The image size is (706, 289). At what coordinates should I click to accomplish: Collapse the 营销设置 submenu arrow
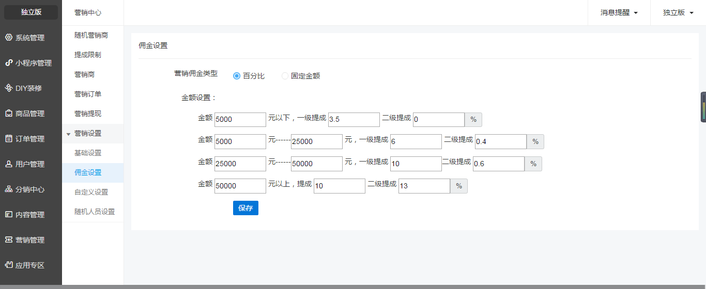[68, 134]
